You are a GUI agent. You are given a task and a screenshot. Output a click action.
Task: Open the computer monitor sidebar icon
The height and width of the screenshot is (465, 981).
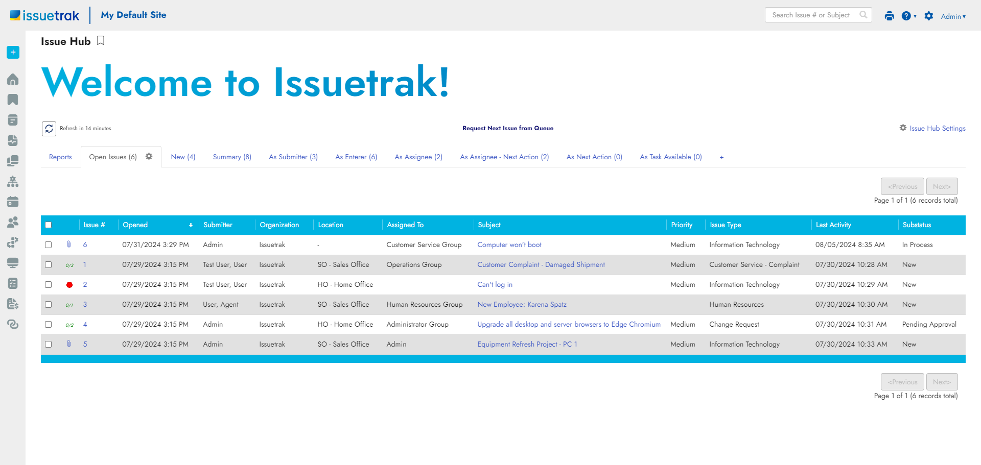[13, 263]
